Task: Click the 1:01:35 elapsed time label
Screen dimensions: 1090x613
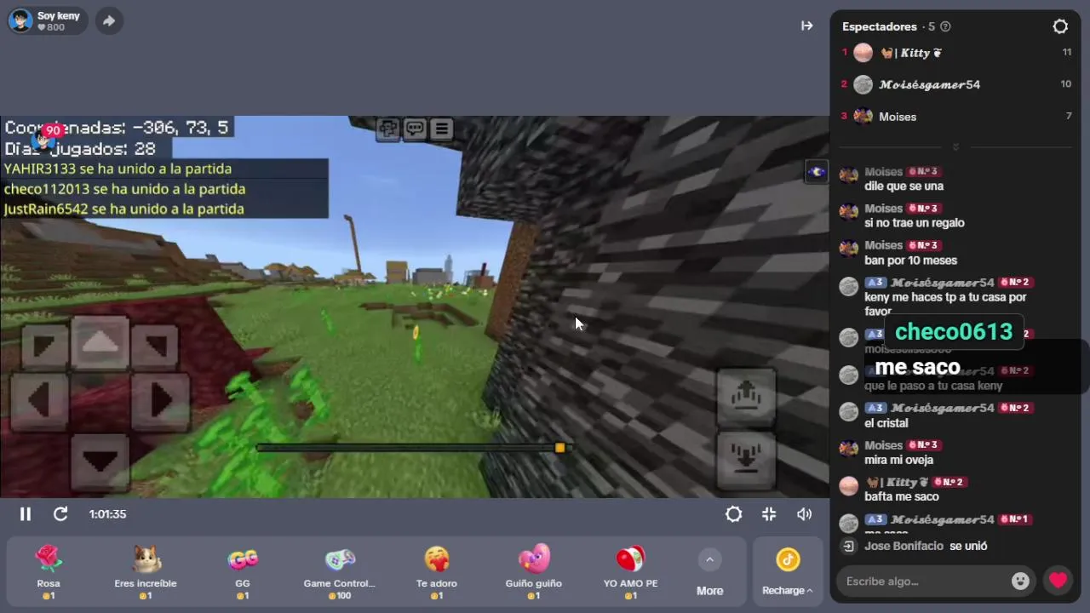Action: [107, 514]
